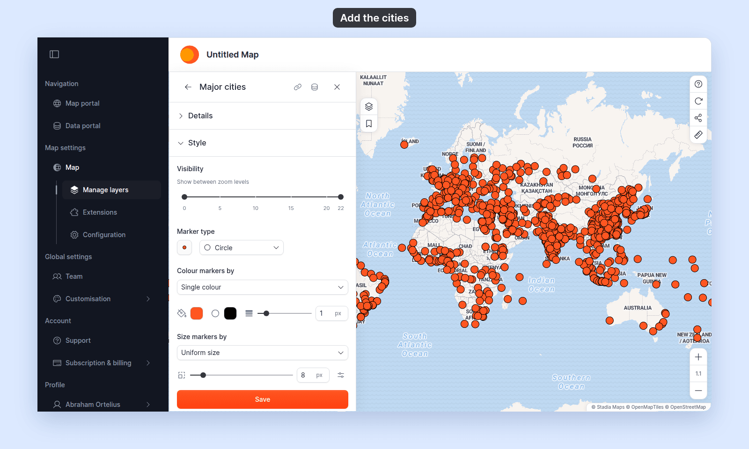Toggle the sidebar collapse icon

click(x=54, y=54)
